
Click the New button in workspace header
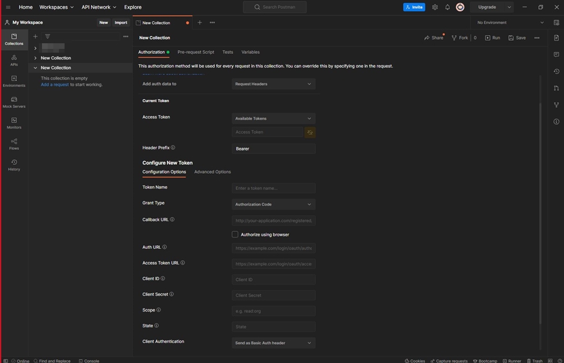click(x=103, y=23)
